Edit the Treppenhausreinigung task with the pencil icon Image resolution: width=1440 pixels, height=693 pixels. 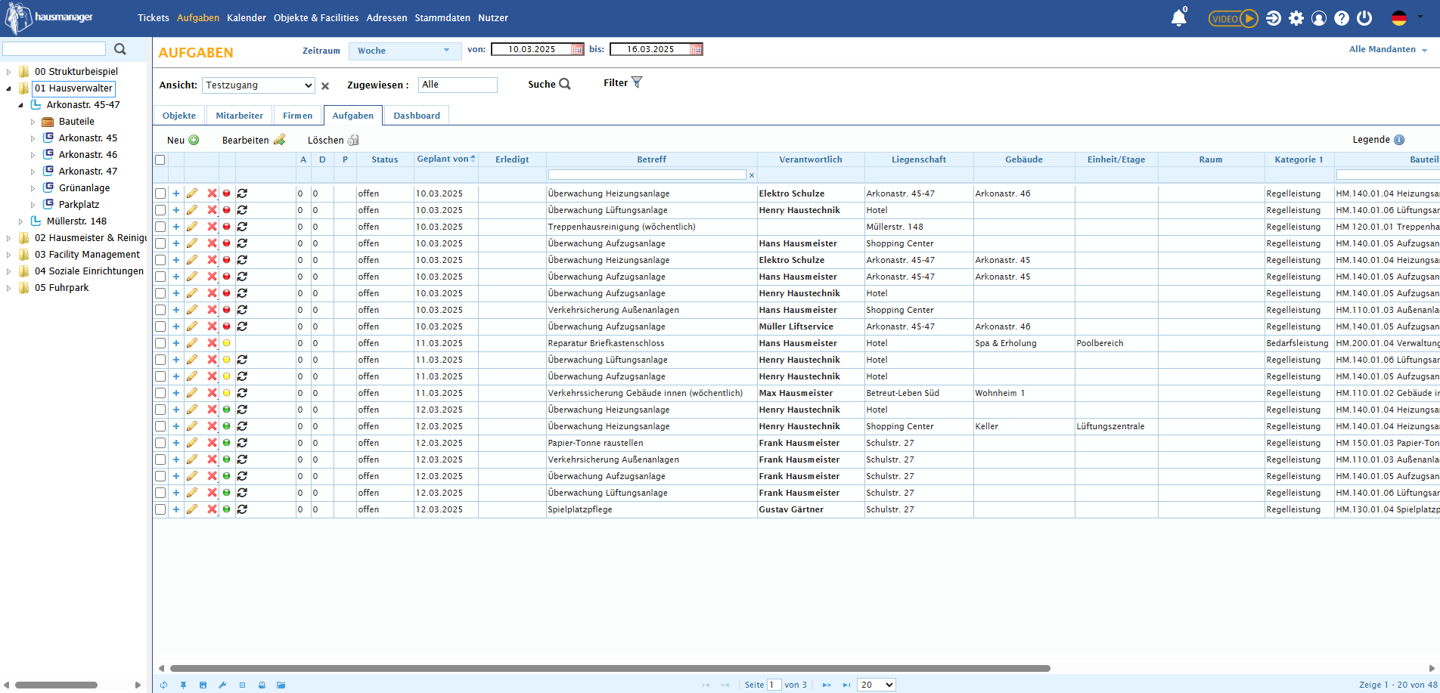click(x=192, y=227)
